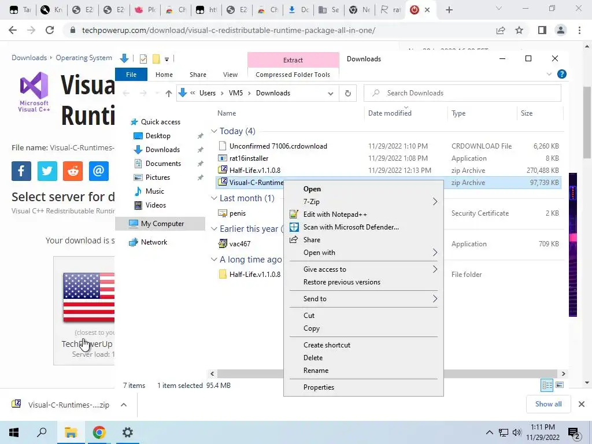
Task: Open download item options chevron
Action: (x=124, y=405)
